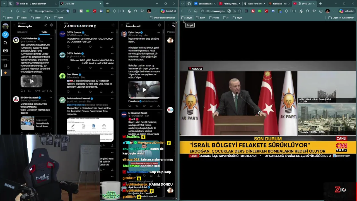Add YouTube page to favorites star
Viewport: 357px width, 201px height.
tap(239, 11)
